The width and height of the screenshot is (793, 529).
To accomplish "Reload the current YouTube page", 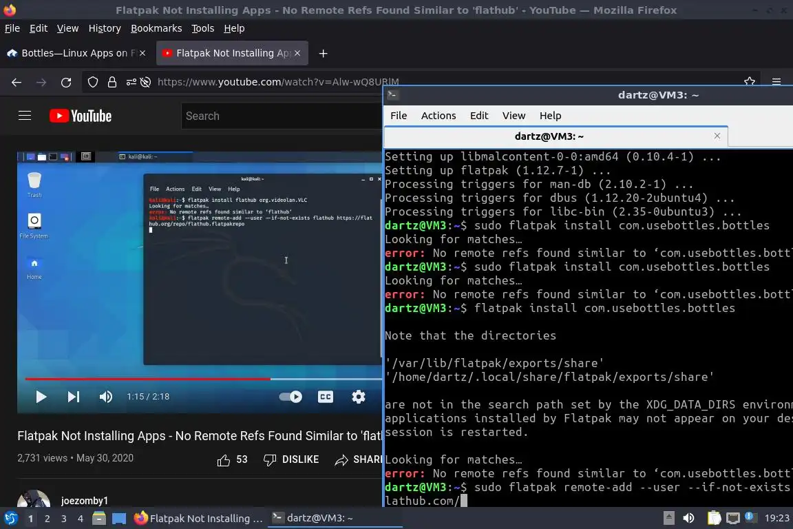I will coord(66,82).
